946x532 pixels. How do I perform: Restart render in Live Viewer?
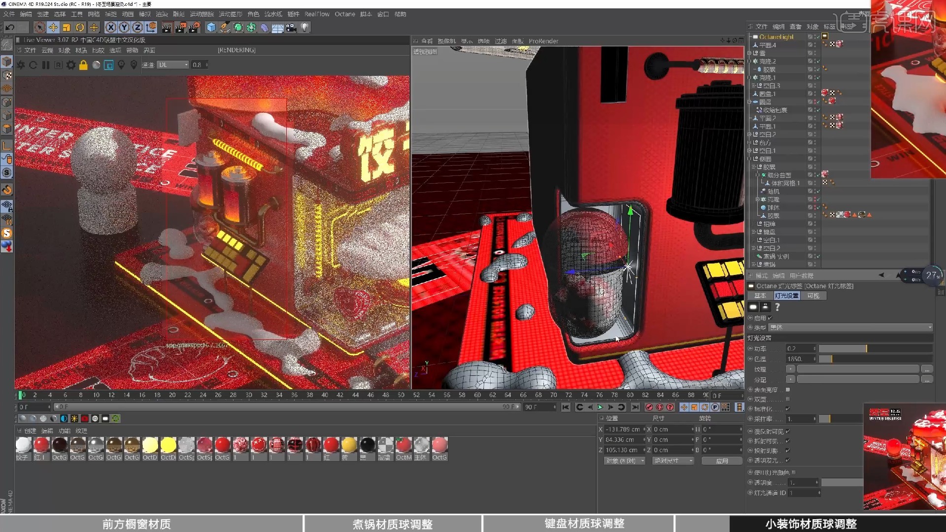pos(33,65)
